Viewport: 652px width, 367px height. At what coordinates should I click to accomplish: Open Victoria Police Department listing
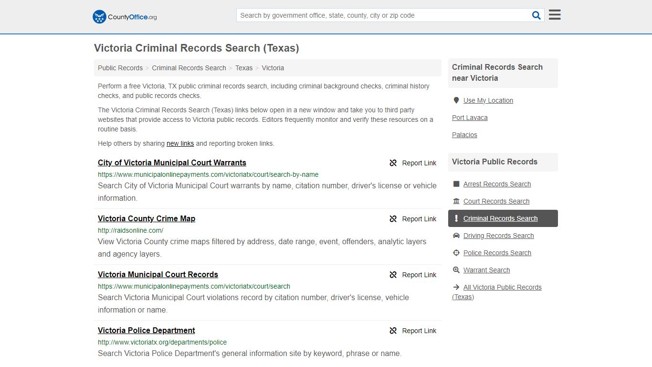click(x=147, y=331)
